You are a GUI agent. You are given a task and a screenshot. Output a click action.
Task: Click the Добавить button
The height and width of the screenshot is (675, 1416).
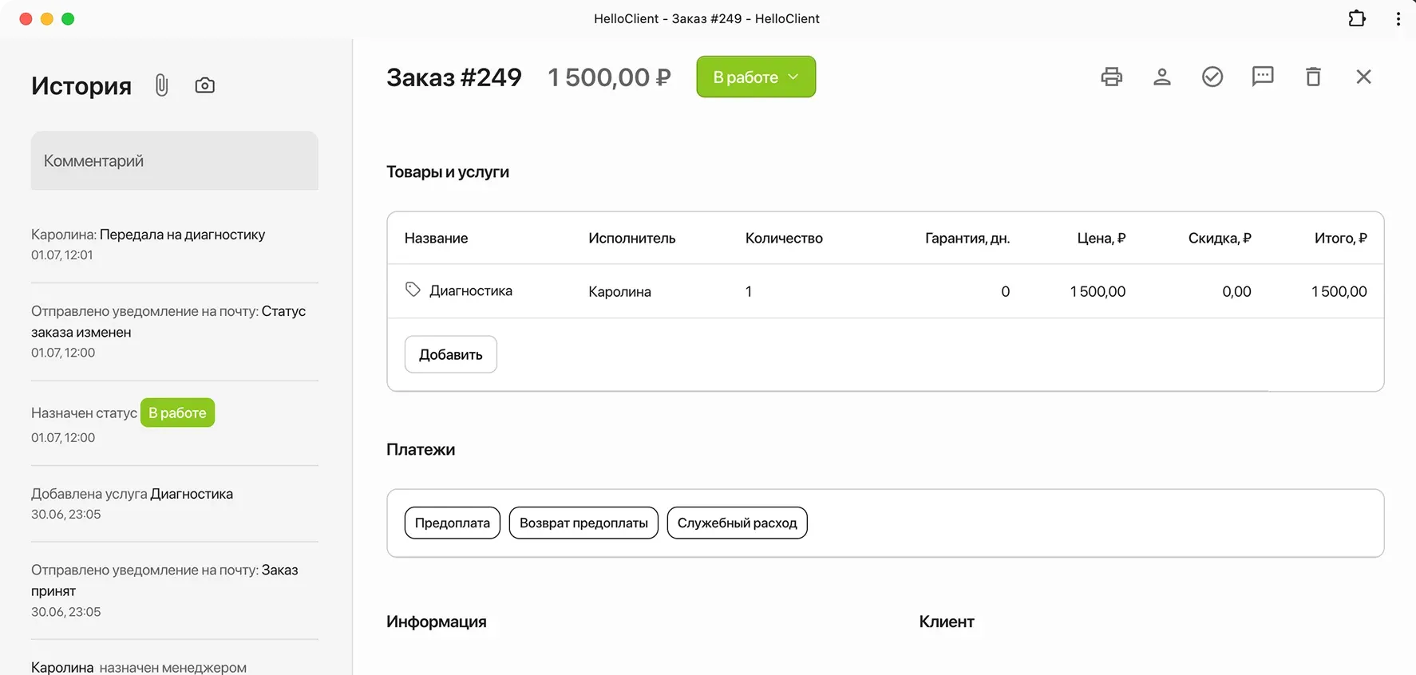click(450, 354)
